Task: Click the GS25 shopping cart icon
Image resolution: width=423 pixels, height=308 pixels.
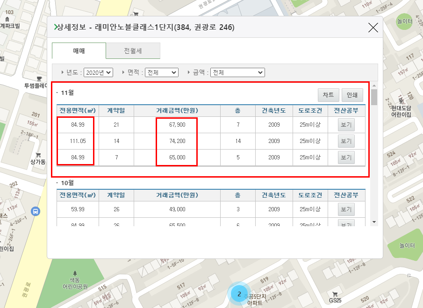Action: [x=335, y=294]
